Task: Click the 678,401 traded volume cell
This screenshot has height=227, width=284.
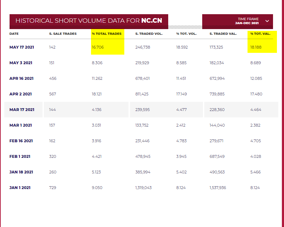Action: click(143, 78)
